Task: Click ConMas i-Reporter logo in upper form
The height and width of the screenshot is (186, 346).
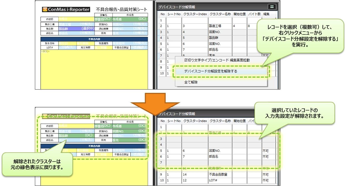Action: (66, 9)
